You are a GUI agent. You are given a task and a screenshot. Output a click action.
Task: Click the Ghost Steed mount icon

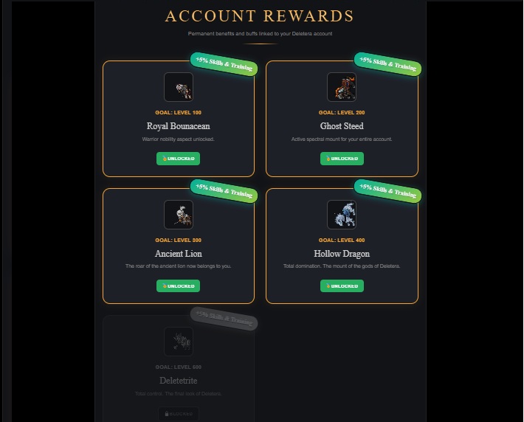342,87
